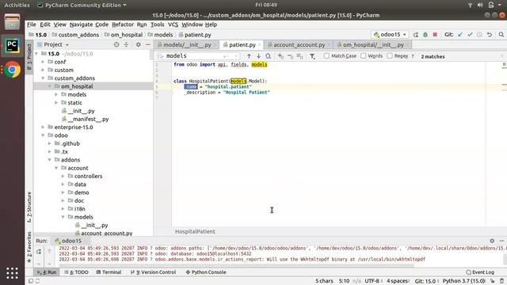The image size is (507, 285).
Task: Open Run panel settings gear
Action: point(492,241)
